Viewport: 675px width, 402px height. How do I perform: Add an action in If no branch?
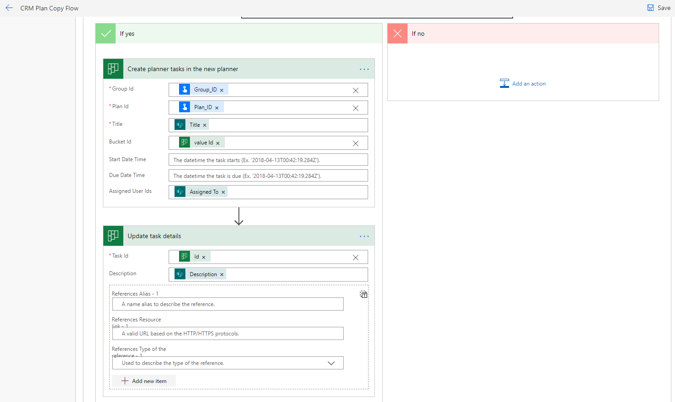523,84
